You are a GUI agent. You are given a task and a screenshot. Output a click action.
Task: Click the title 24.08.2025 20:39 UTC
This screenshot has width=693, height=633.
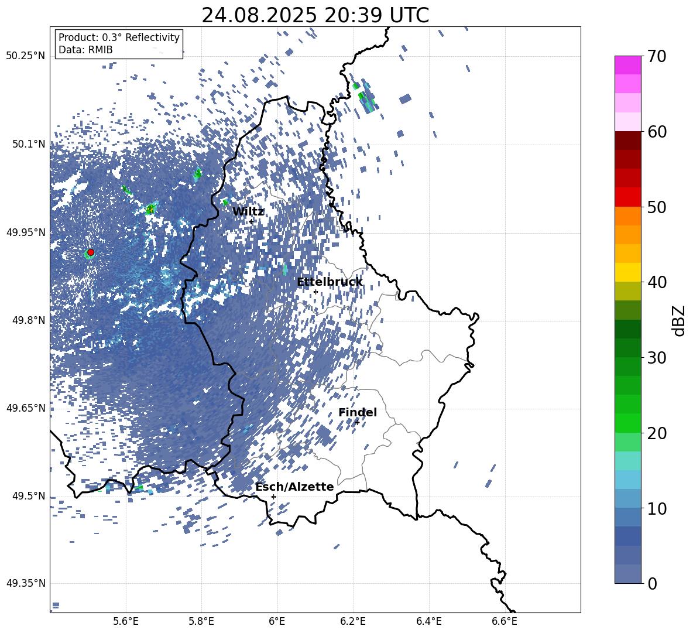[x=315, y=15]
